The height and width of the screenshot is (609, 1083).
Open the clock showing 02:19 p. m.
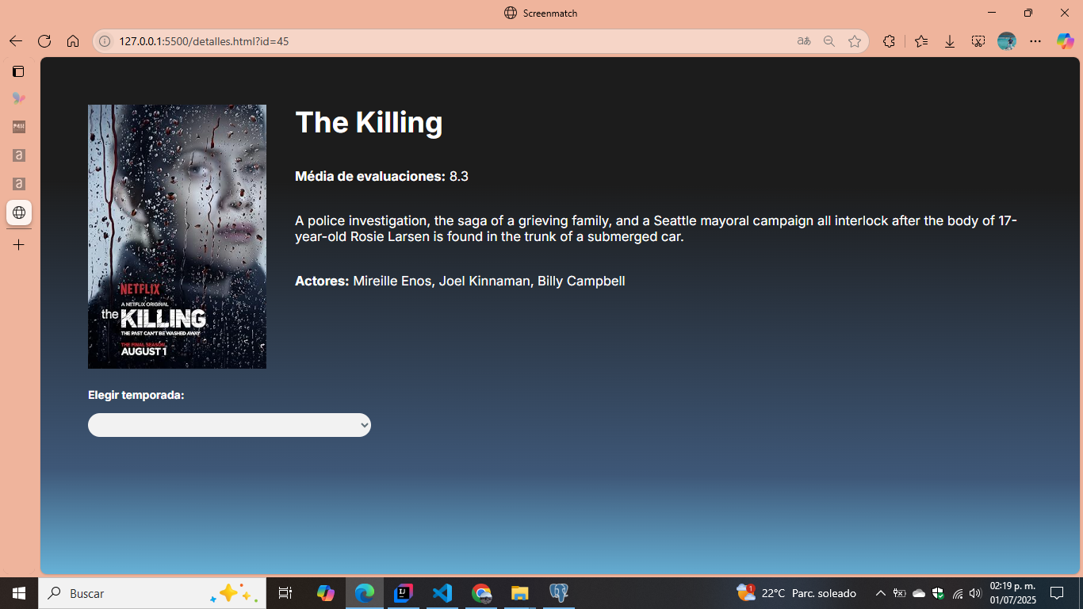coord(1012,593)
